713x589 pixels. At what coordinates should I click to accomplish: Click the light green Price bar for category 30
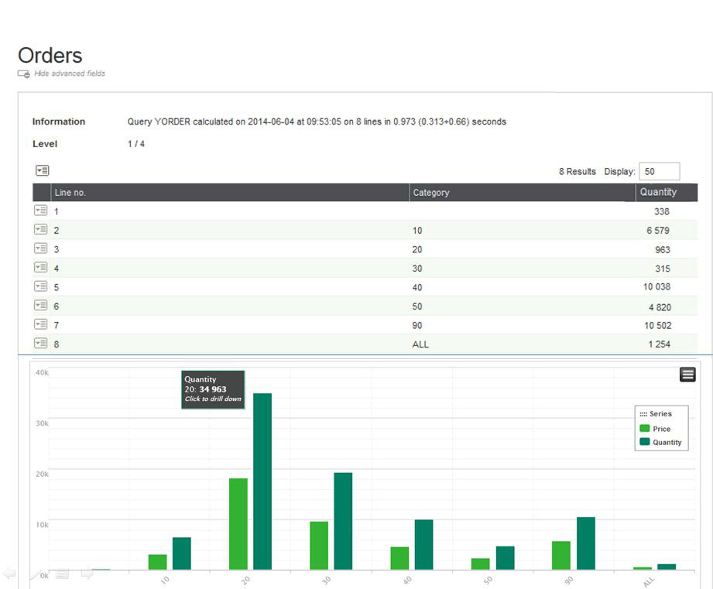[x=318, y=545]
